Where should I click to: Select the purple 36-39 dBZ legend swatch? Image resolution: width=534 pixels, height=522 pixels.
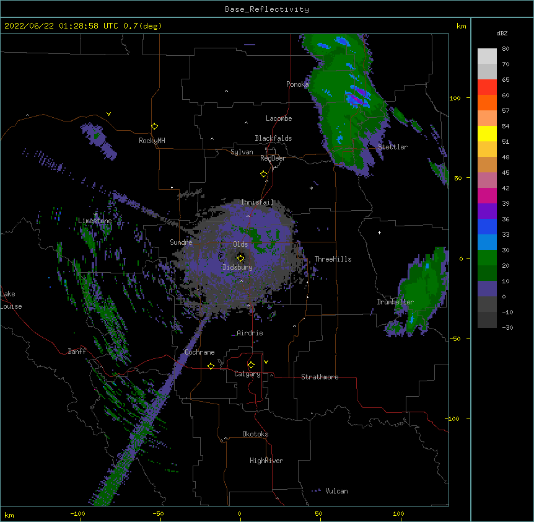[487, 211]
